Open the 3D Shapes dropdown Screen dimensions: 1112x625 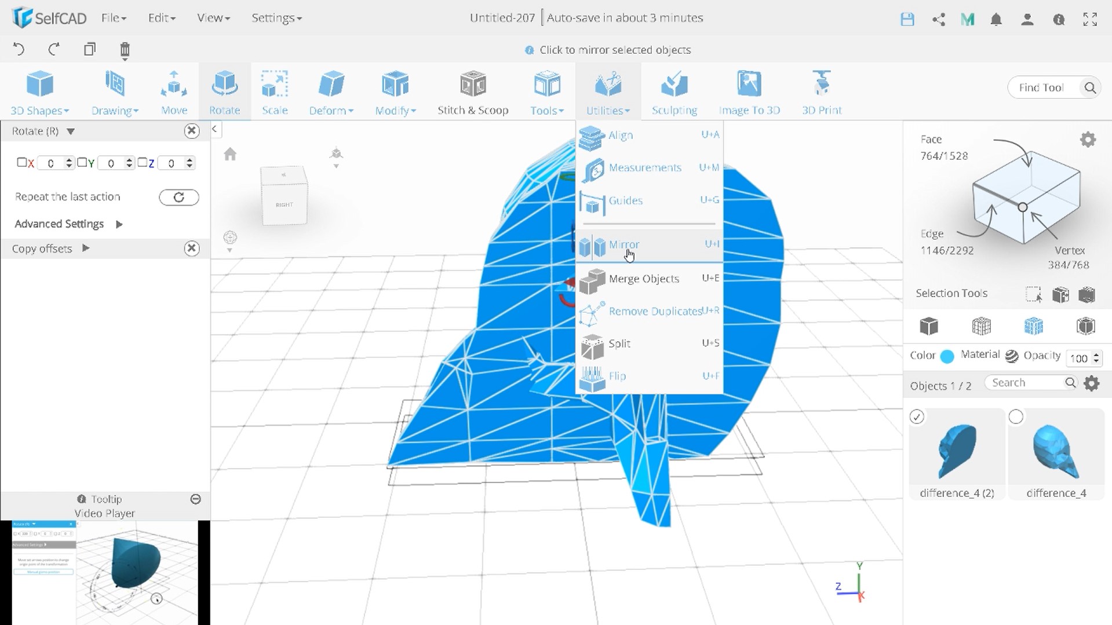pyautogui.click(x=39, y=93)
